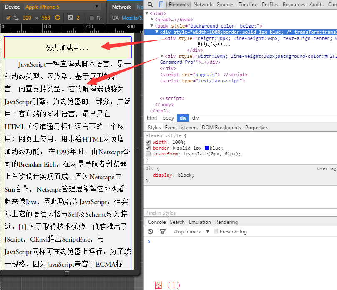
Task: Open the Timeline tab
Action: [248, 5]
